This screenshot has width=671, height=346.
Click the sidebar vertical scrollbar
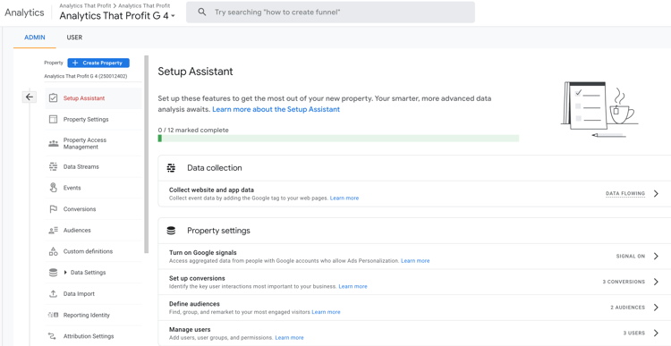pyautogui.click(x=147, y=154)
